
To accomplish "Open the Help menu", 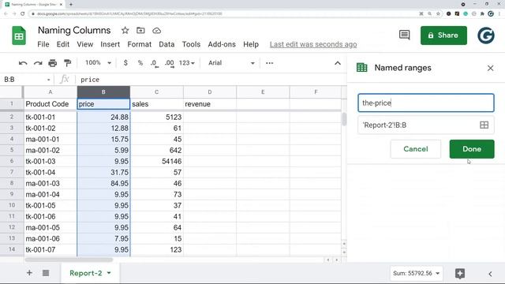I will tap(251, 44).
